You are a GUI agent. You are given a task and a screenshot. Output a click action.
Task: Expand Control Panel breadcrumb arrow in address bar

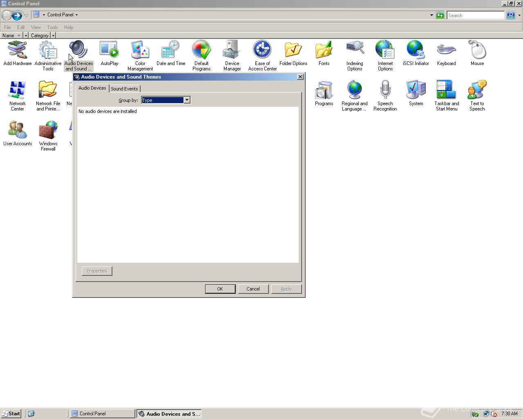click(x=76, y=15)
